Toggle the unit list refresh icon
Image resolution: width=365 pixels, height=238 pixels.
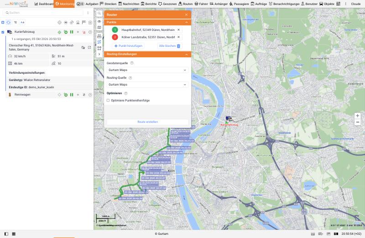9,22
